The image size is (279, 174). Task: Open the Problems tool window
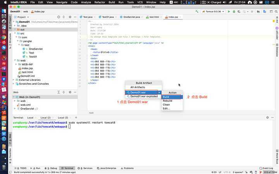tap(127, 168)
